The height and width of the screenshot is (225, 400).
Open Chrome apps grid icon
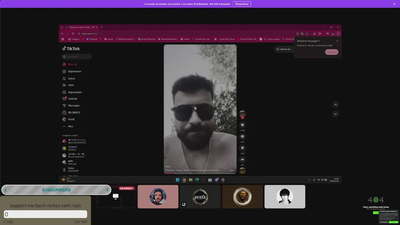[x=63, y=39]
